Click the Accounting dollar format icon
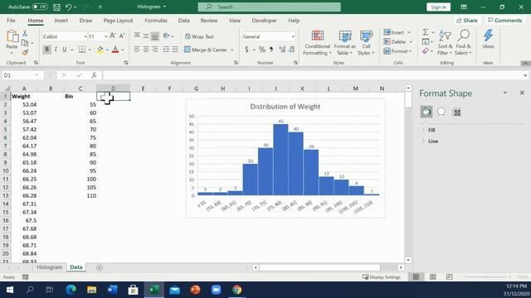This screenshot has height=298, width=531. click(246, 50)
